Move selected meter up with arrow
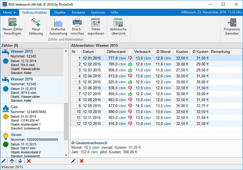 (x=12, y=161)
